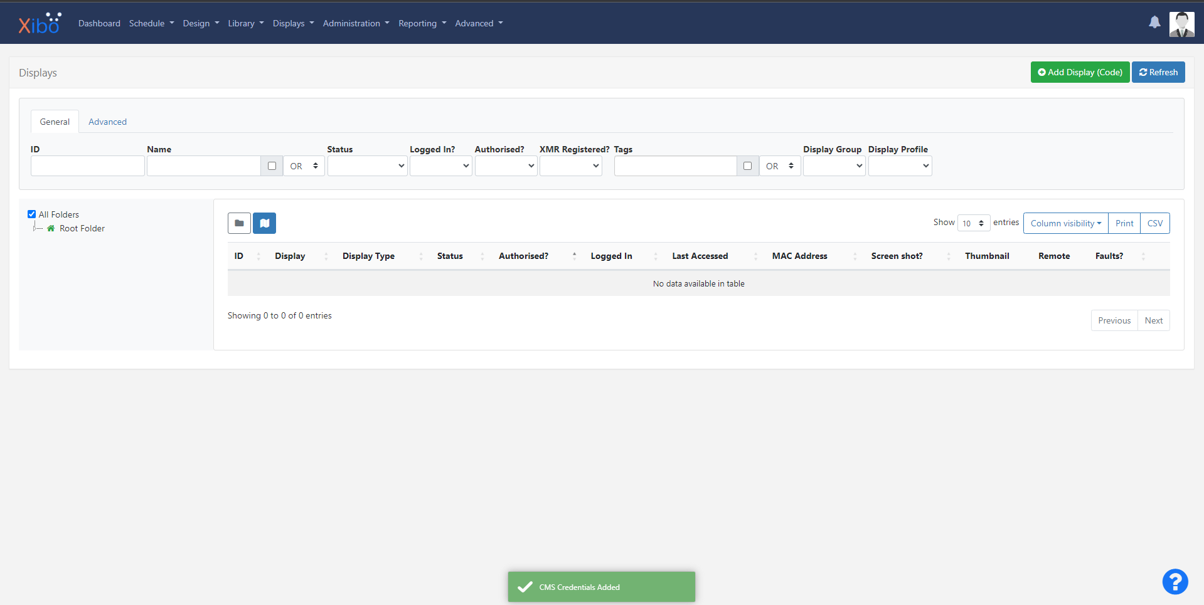Open the notifications bell
Screen dimensions: 1204x605
1154,23
